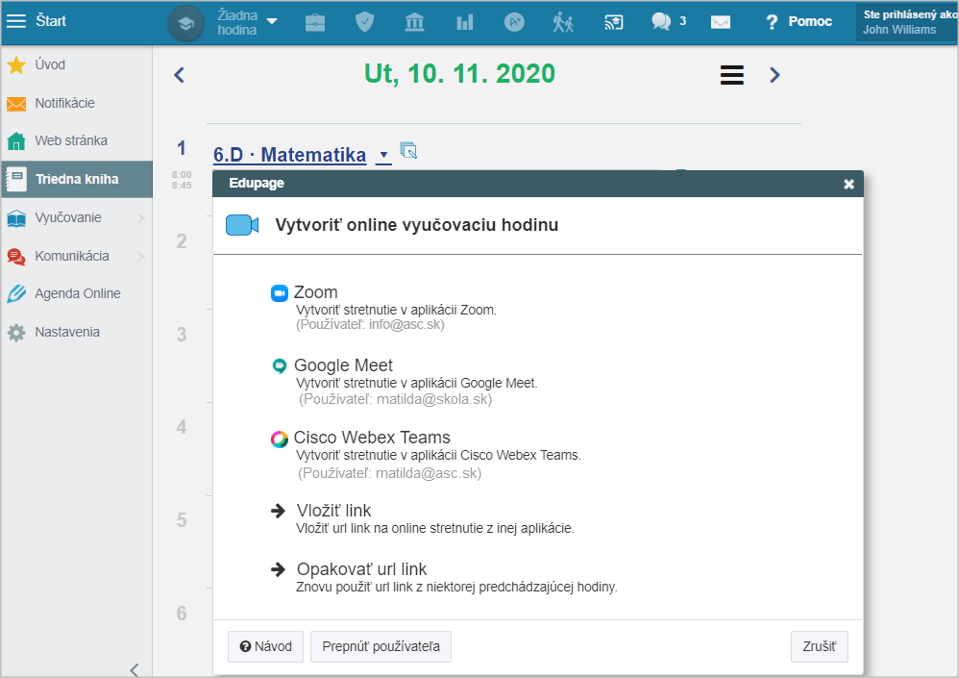Open the hamburger menu next to Štart
The image size is (959, 678).
(x=16, y=21)
